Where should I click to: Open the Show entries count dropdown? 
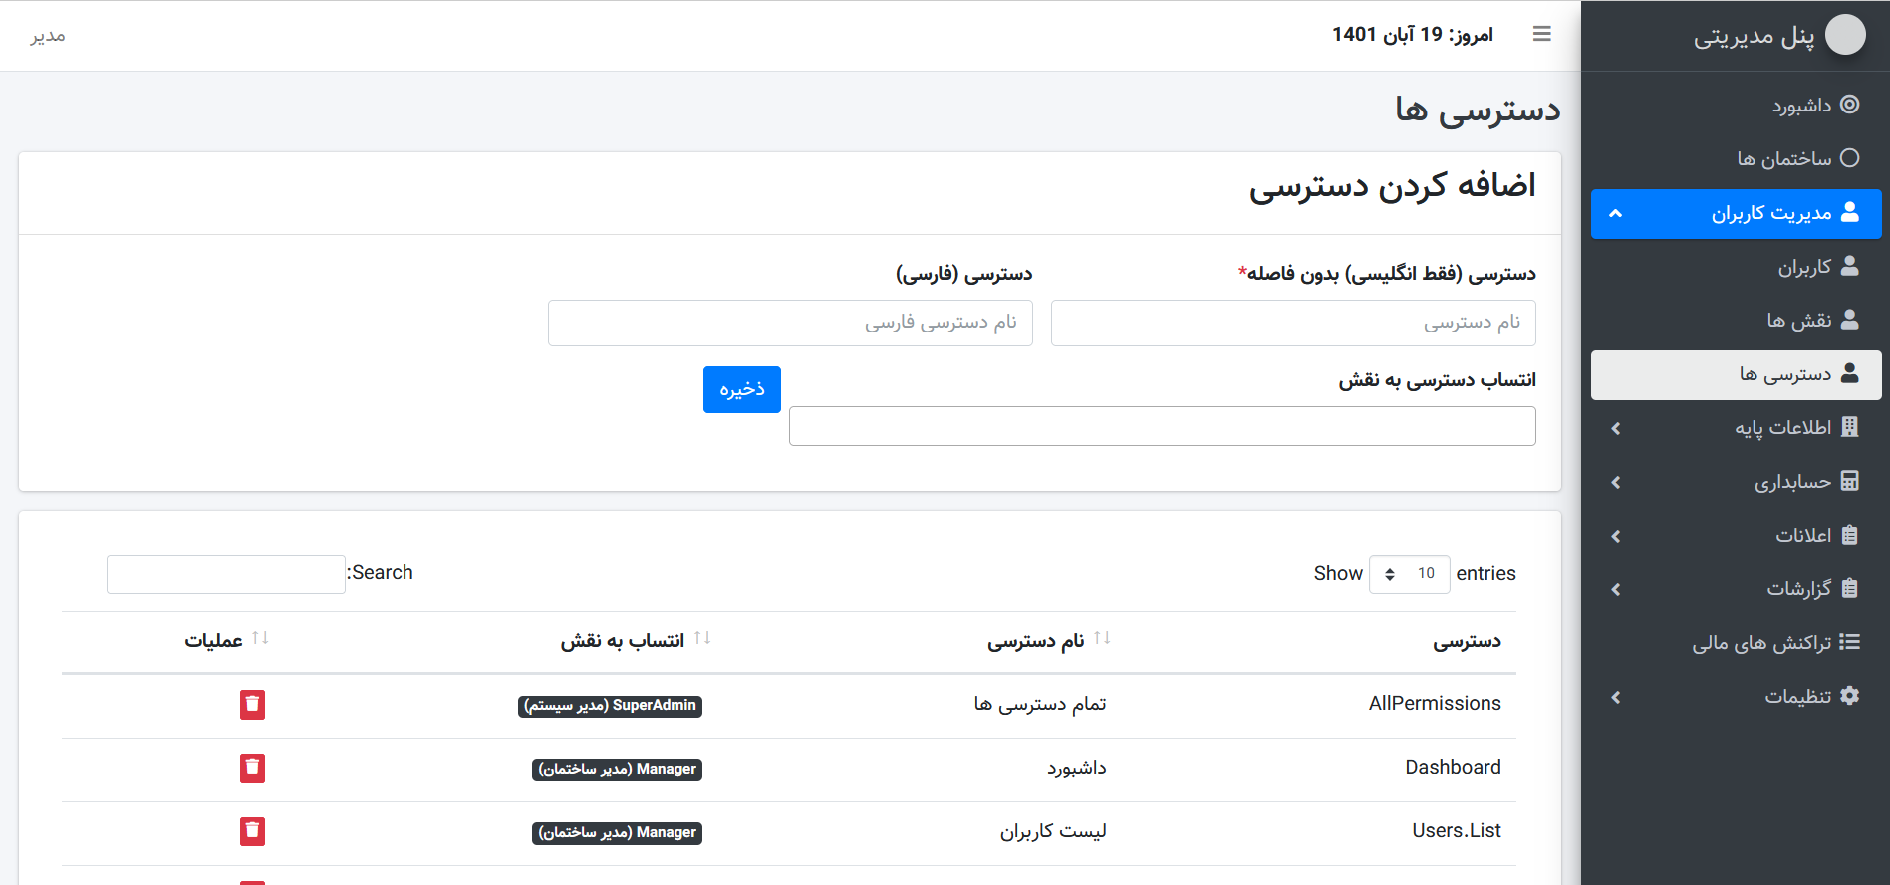[x=1409, y=574]
